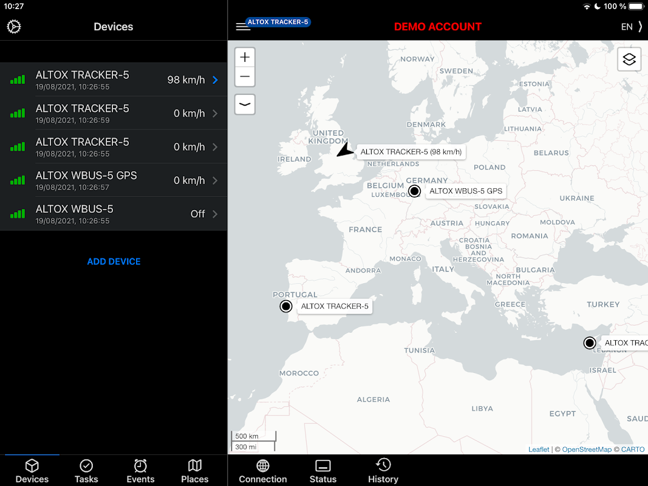Expand chevron on tracker row timestamped 10:26:59

pos(216,113)
